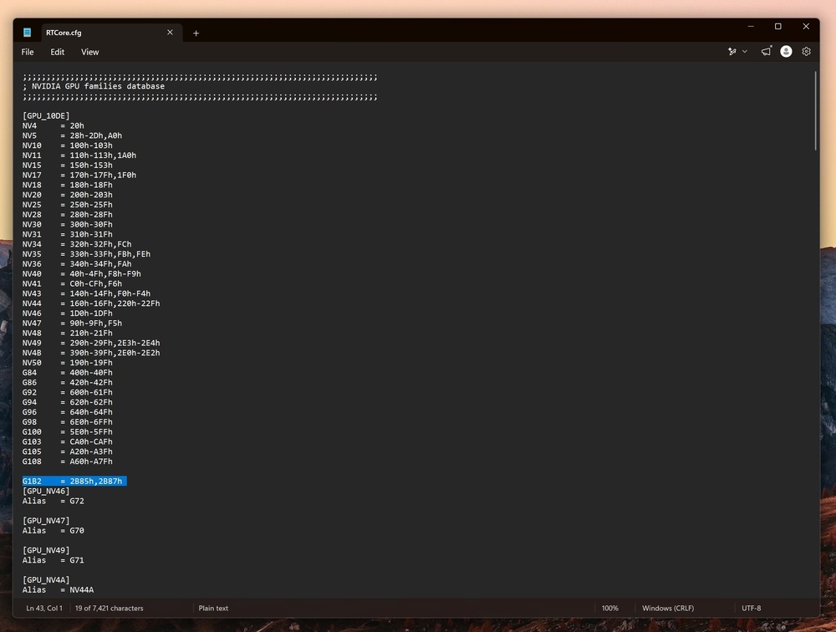
Task: Click the vertical scrollbar thumb
Action: pyautogui.click(x=815, y=110)
